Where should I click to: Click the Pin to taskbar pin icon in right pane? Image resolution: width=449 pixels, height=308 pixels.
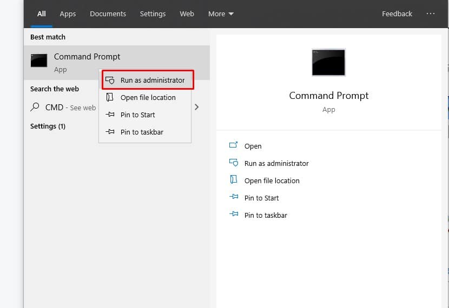click(x=234, y=214)
